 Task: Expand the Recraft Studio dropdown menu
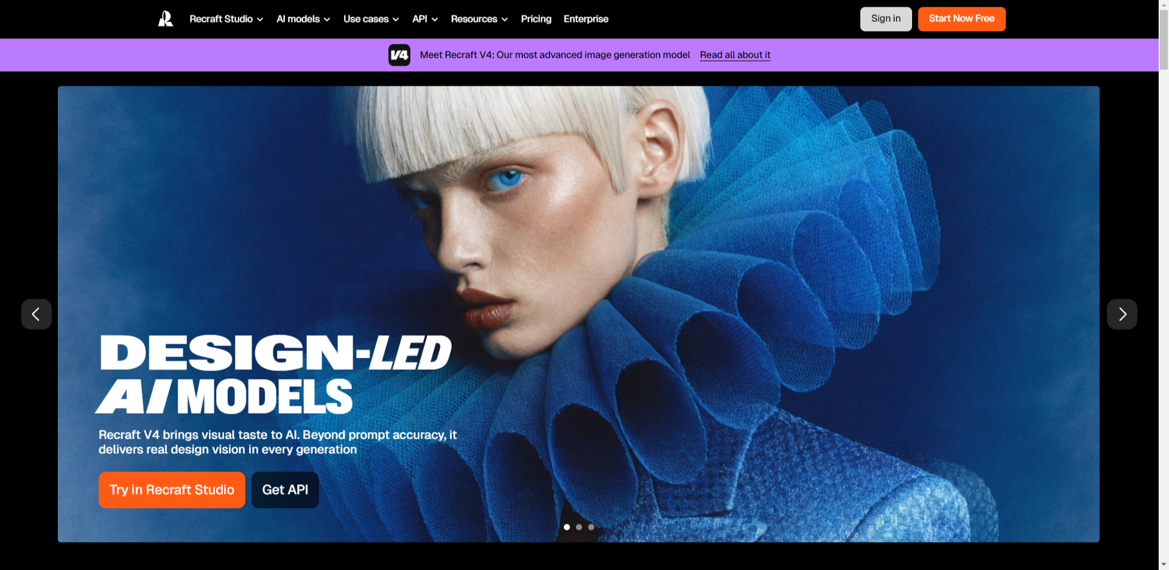pyautogui.click(x=226, y=19)
